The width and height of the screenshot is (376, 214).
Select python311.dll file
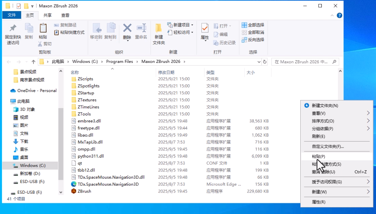pos(88,156)
